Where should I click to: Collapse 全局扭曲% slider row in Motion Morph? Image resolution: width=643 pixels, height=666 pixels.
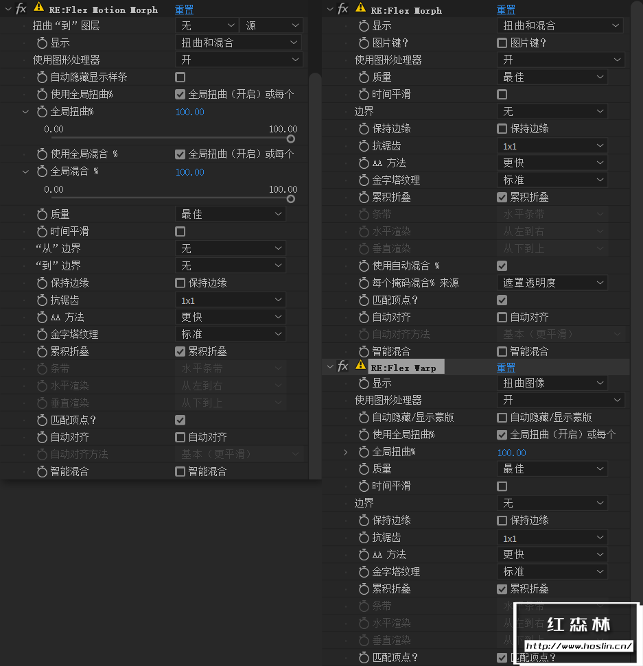[25, 112]
